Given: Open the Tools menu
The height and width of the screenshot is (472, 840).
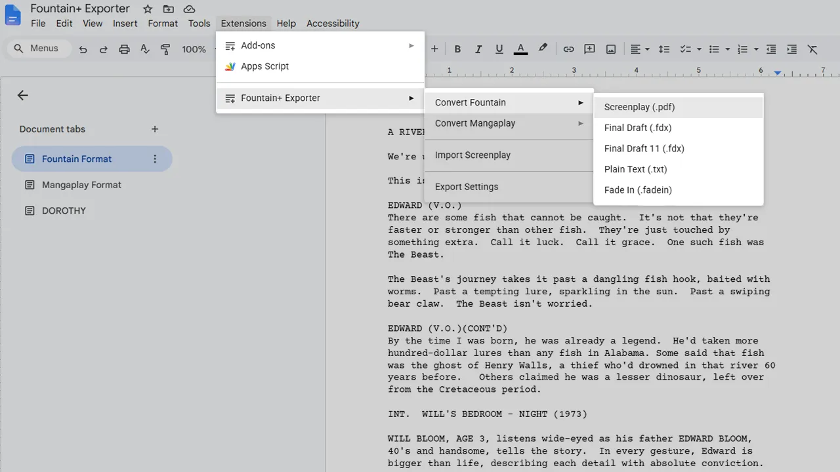Looking at the screenshot, I should pyautogui.click(x=199, y=24).
